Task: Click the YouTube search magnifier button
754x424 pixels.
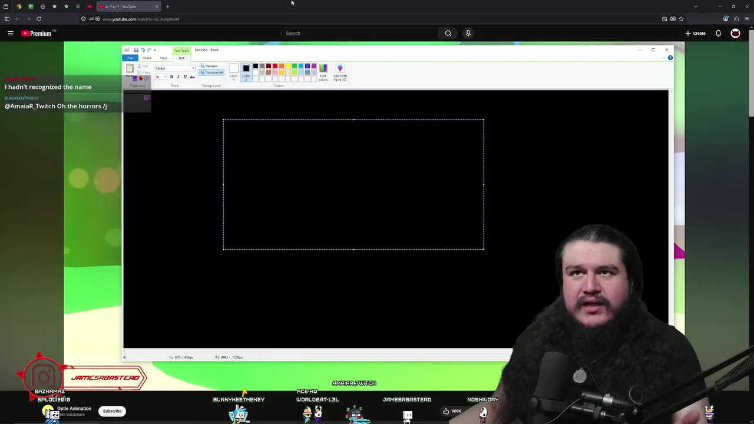Action: click(x=448, y=34)
